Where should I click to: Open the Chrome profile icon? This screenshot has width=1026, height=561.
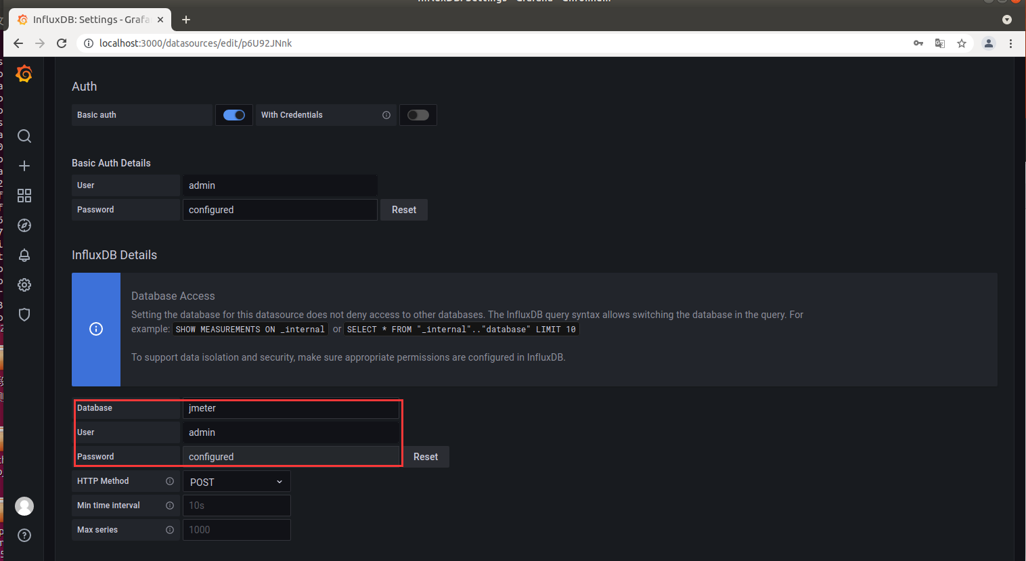[989, 43]
